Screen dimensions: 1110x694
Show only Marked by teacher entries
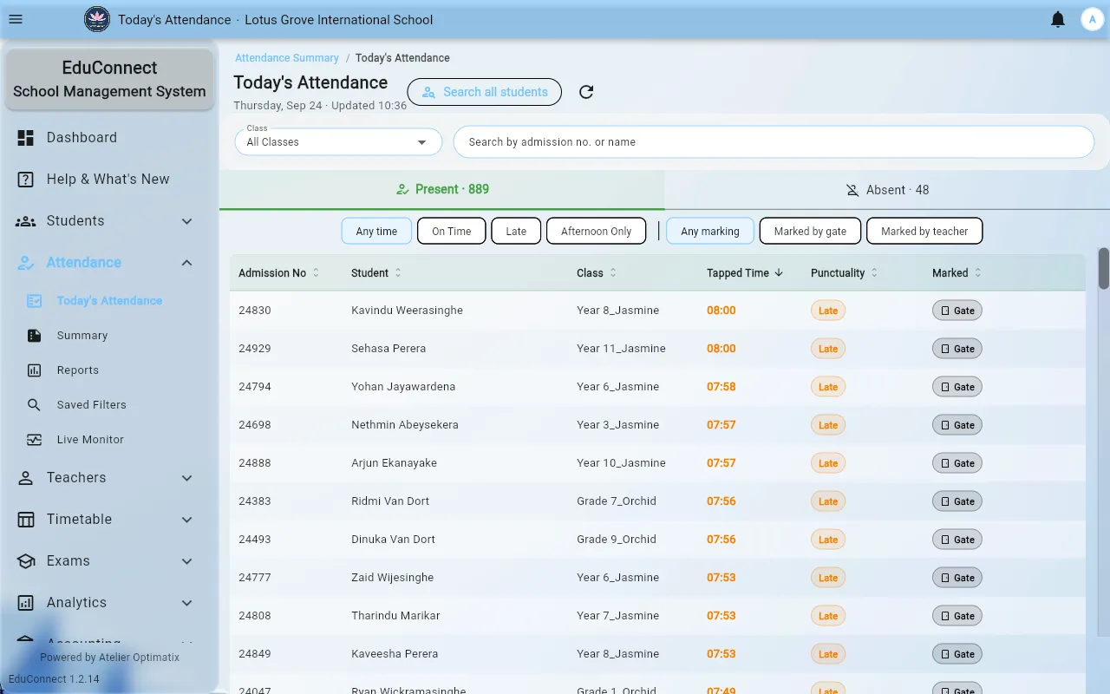[924, 232]
